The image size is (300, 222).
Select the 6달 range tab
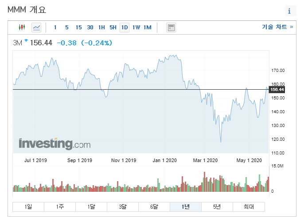click(x=154, y=206)
